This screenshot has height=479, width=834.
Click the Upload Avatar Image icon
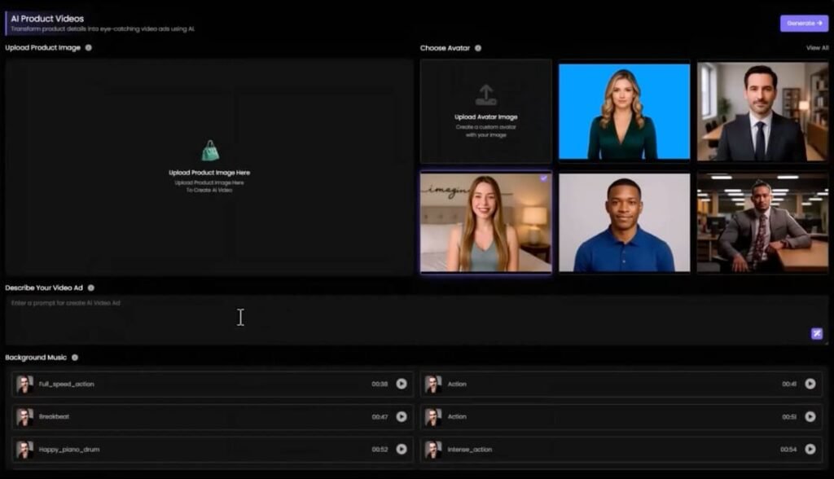pos(486,94)
